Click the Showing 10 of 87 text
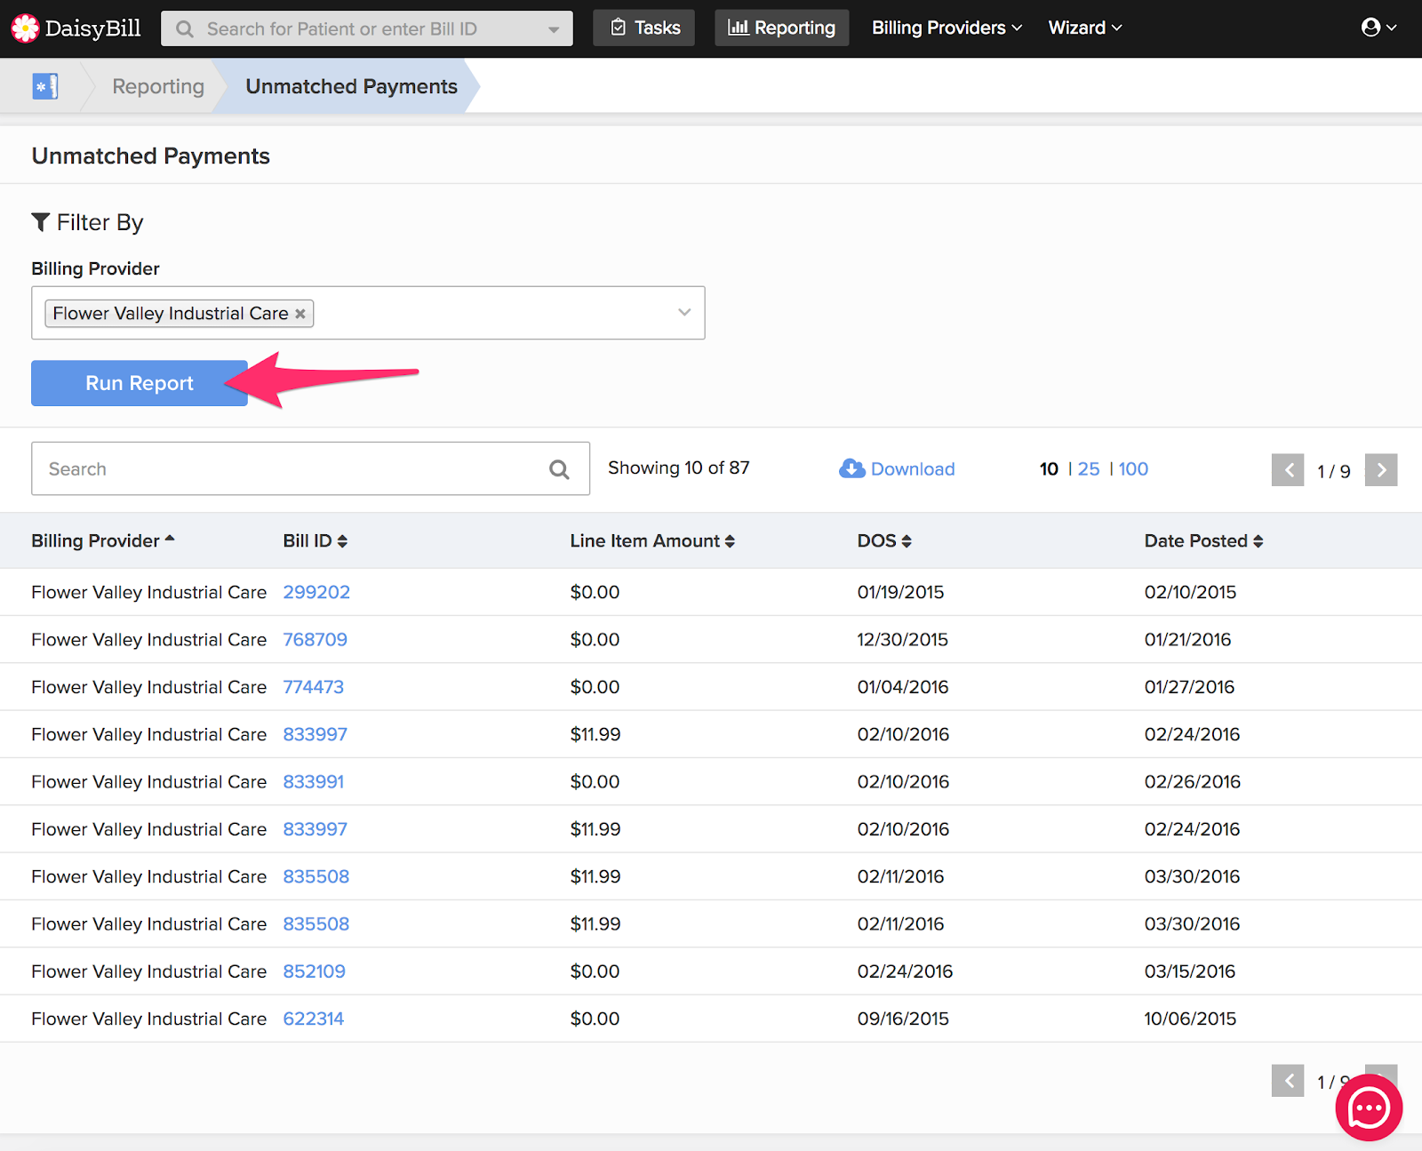 point(679,468)
